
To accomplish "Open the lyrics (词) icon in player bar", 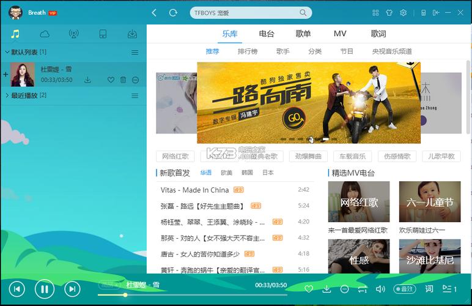I will click(429, 288).
